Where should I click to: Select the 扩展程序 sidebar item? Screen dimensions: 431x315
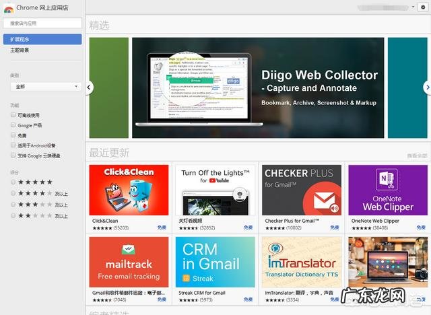click(42, 40)
